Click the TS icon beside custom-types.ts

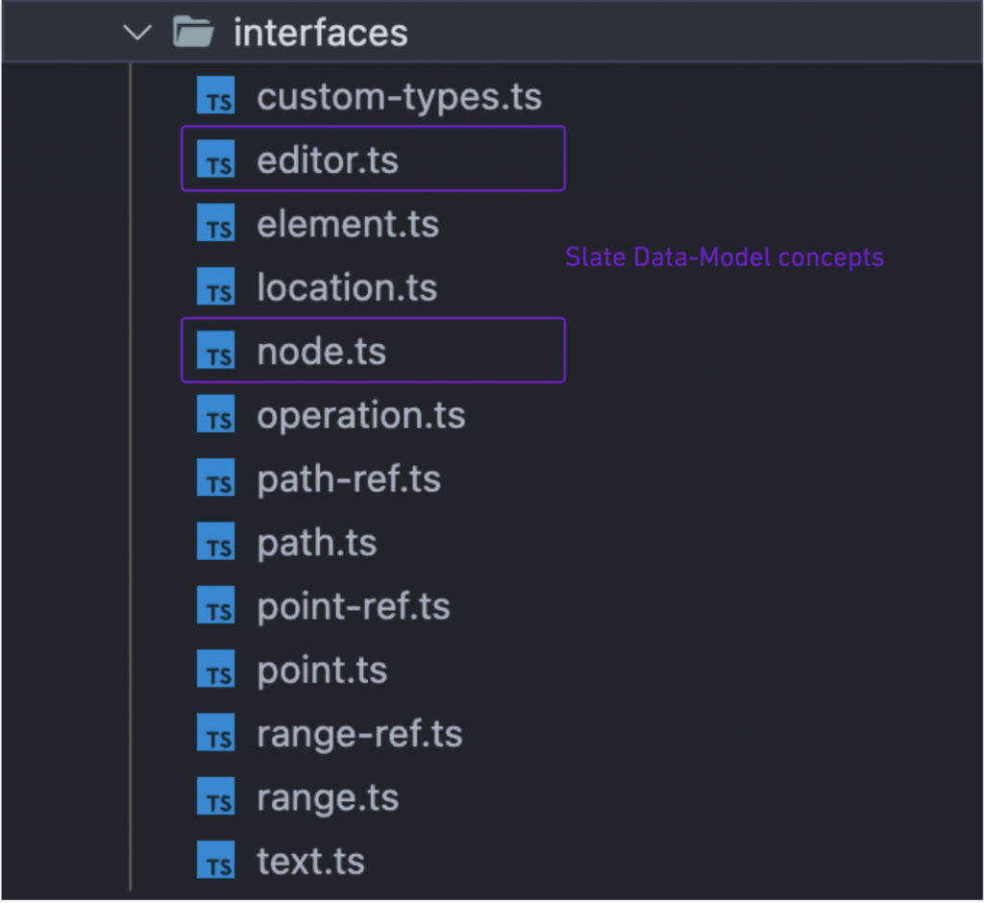pyautogui.click(x=216, y=97)
